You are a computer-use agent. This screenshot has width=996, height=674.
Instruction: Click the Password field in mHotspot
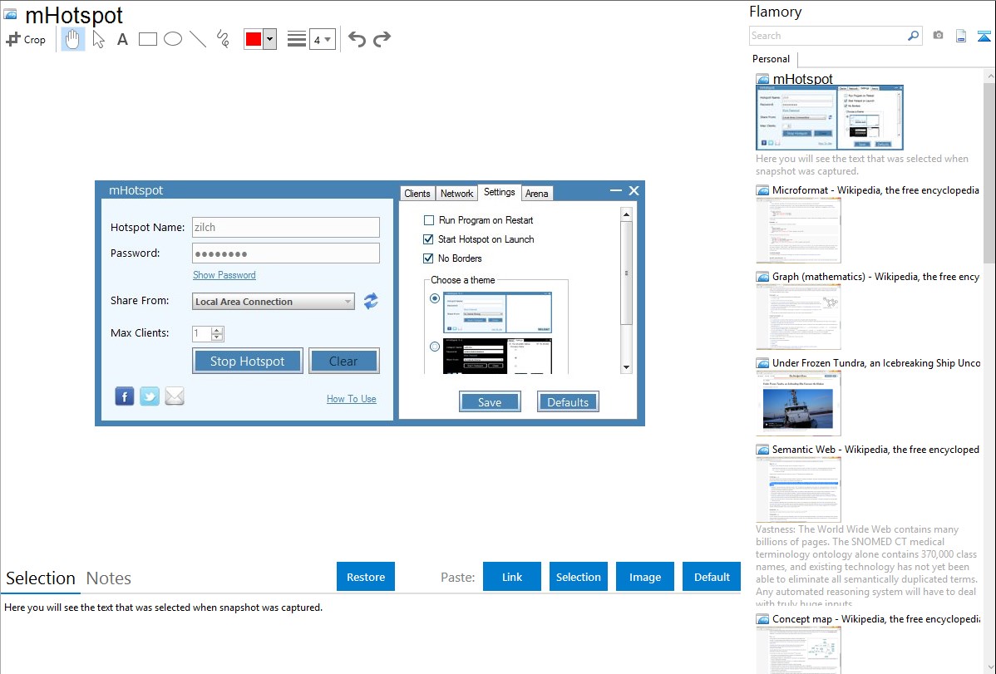pos(286,253)
